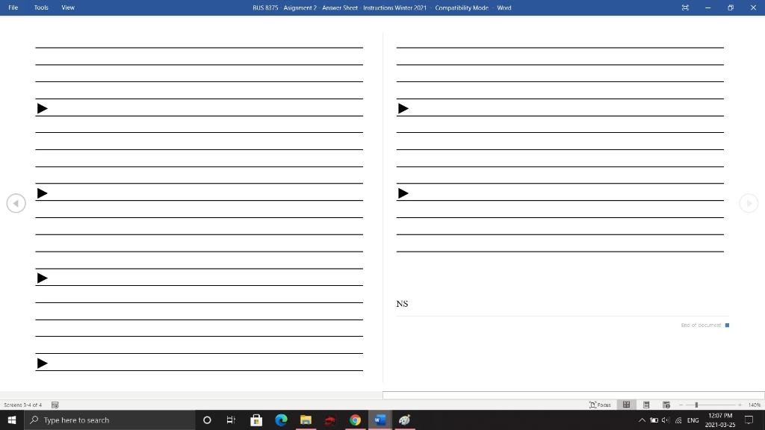Image resolution: width=765 pixels, height=430 pixels.
Task: Switch to Web Layout view
Action: (x=665, y=405)
